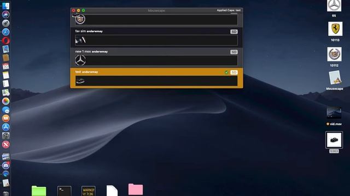Open Calendar from the Dock
This screenshot has height=196, width=350.
click(x=6, y=66)
